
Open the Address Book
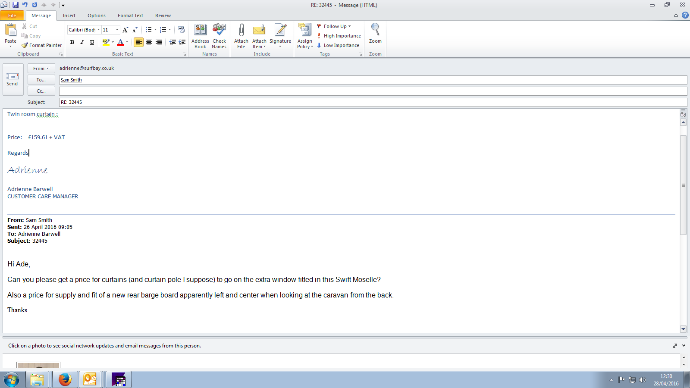(x=200, y=36)
